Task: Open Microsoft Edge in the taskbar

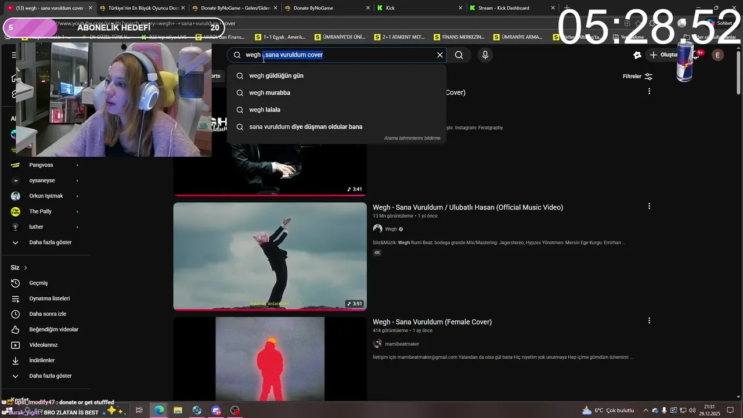Action: [158, 410]
